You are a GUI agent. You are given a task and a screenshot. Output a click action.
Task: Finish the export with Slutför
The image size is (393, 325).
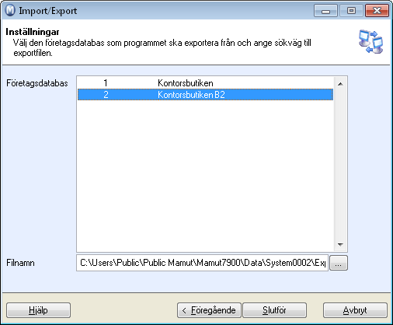[274, 310]
